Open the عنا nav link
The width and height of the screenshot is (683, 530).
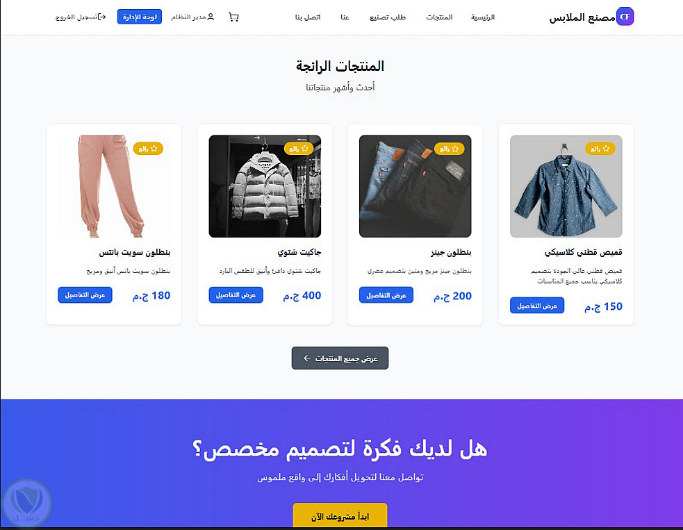[x=345, y=17]
